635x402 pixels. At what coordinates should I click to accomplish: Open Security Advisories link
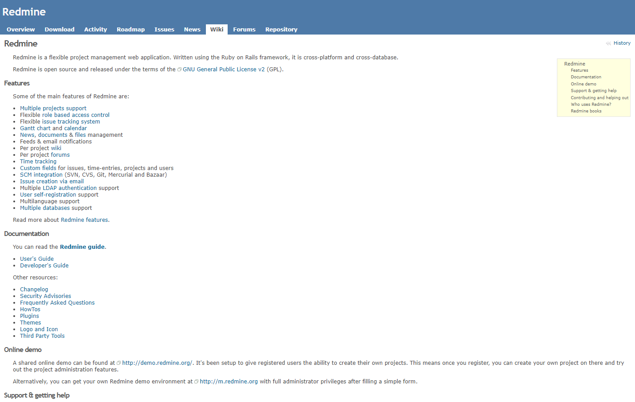pyautogui.click(x=45, y=296)
